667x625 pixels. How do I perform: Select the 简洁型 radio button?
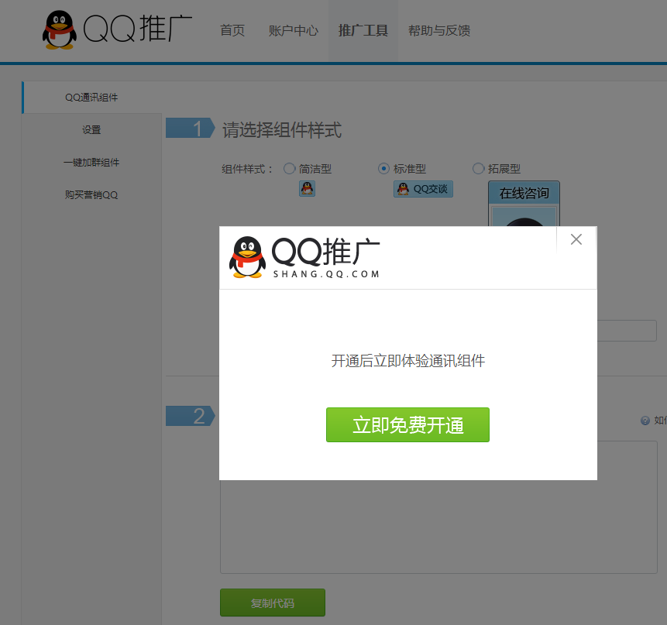coord(289,169)
